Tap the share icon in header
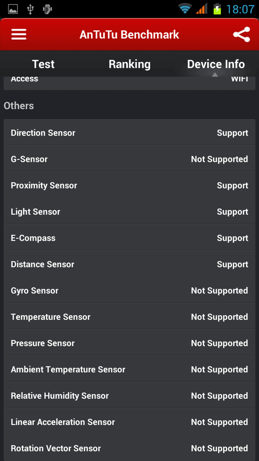The image size is (259, 461). (x=242, y=35)
